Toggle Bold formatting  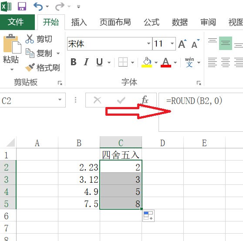click(x=74, y=62)
